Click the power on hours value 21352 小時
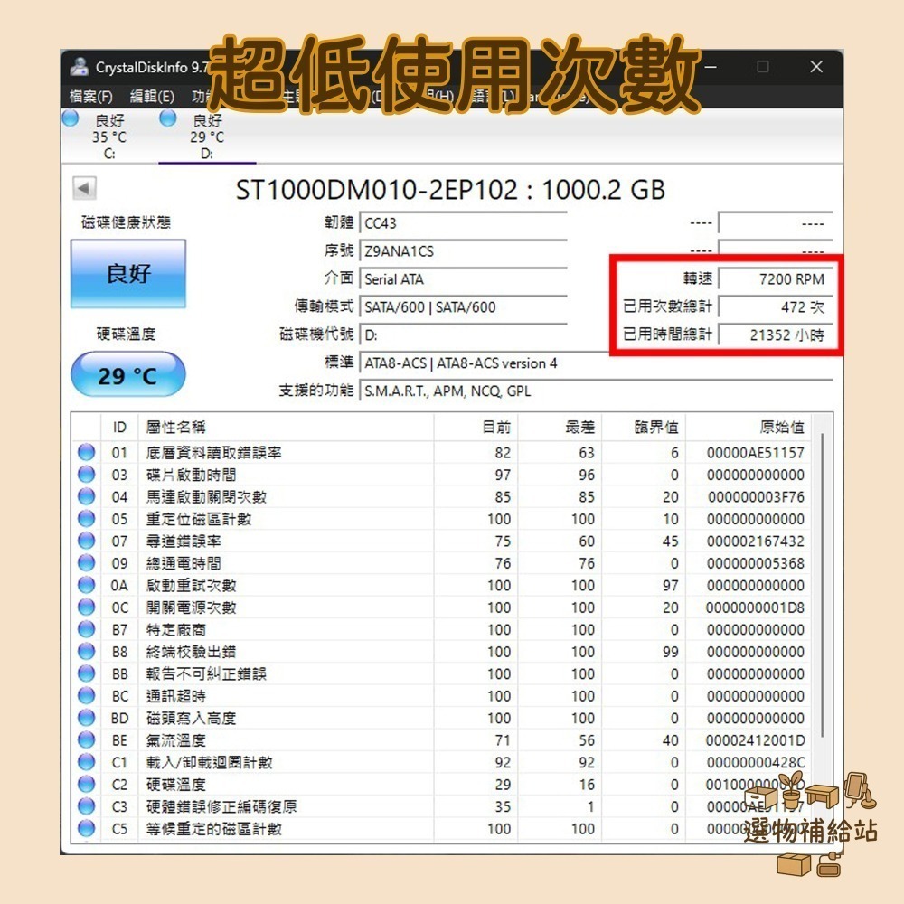 776,335
